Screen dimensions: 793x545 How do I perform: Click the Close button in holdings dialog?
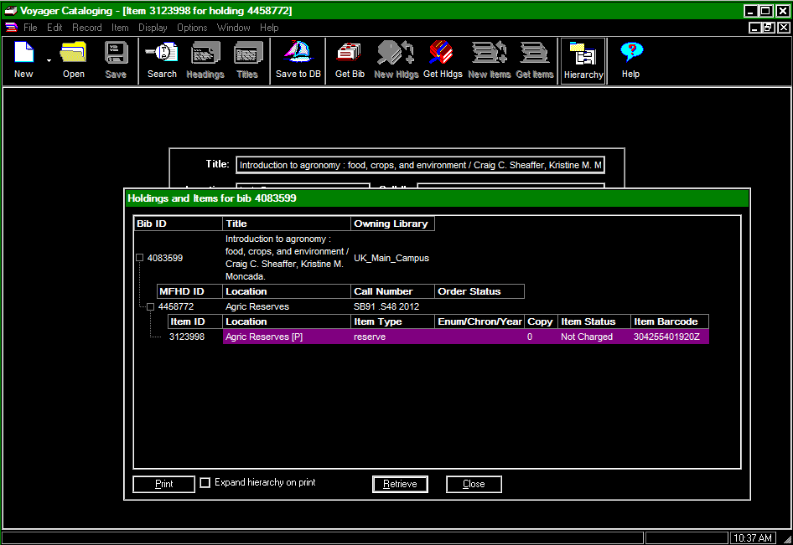(x=474, y=484)
